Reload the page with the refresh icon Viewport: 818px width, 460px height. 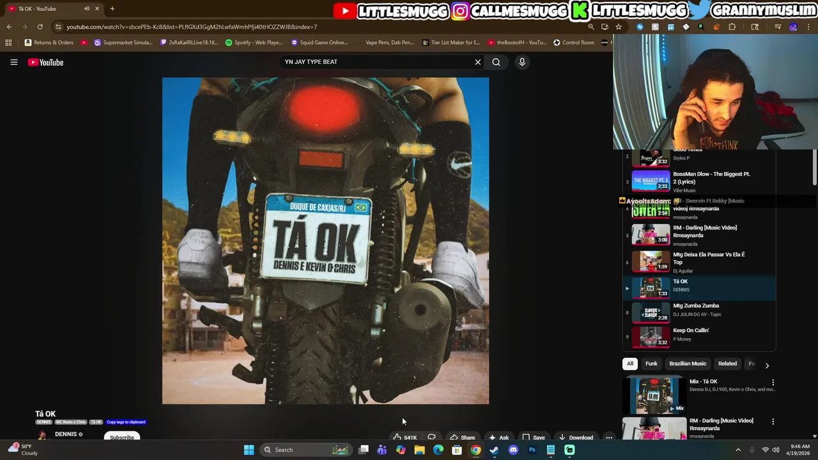point(40,27)
